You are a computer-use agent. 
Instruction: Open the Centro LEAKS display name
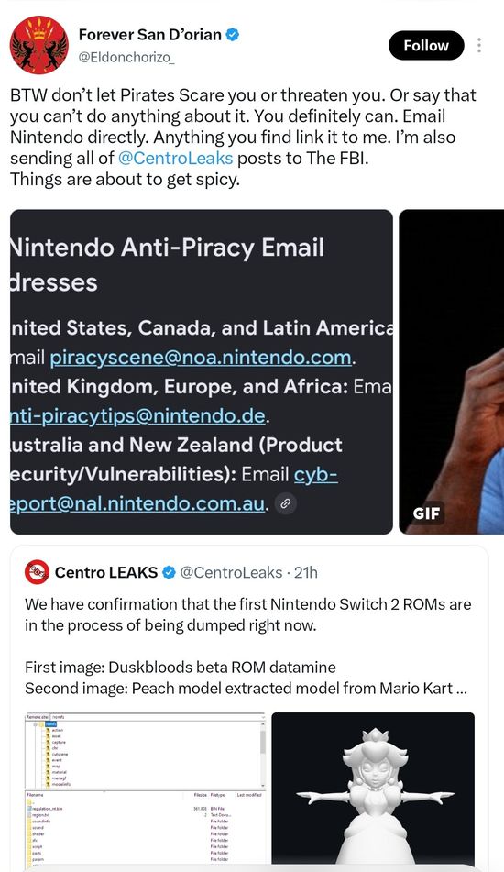pyautogui.click(x=106, y=572)
